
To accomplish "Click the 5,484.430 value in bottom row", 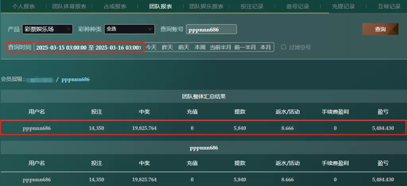I will click(383, 180).
